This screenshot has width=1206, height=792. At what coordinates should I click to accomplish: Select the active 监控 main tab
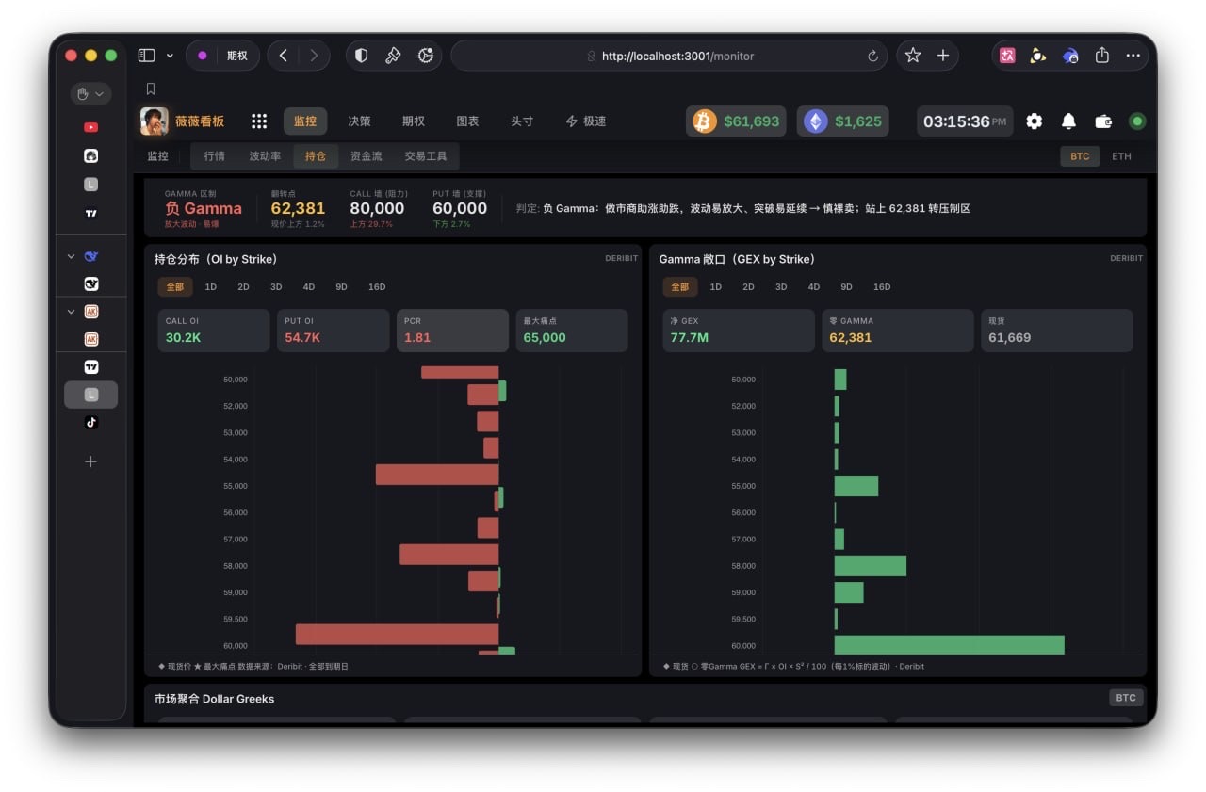(305, 121)
